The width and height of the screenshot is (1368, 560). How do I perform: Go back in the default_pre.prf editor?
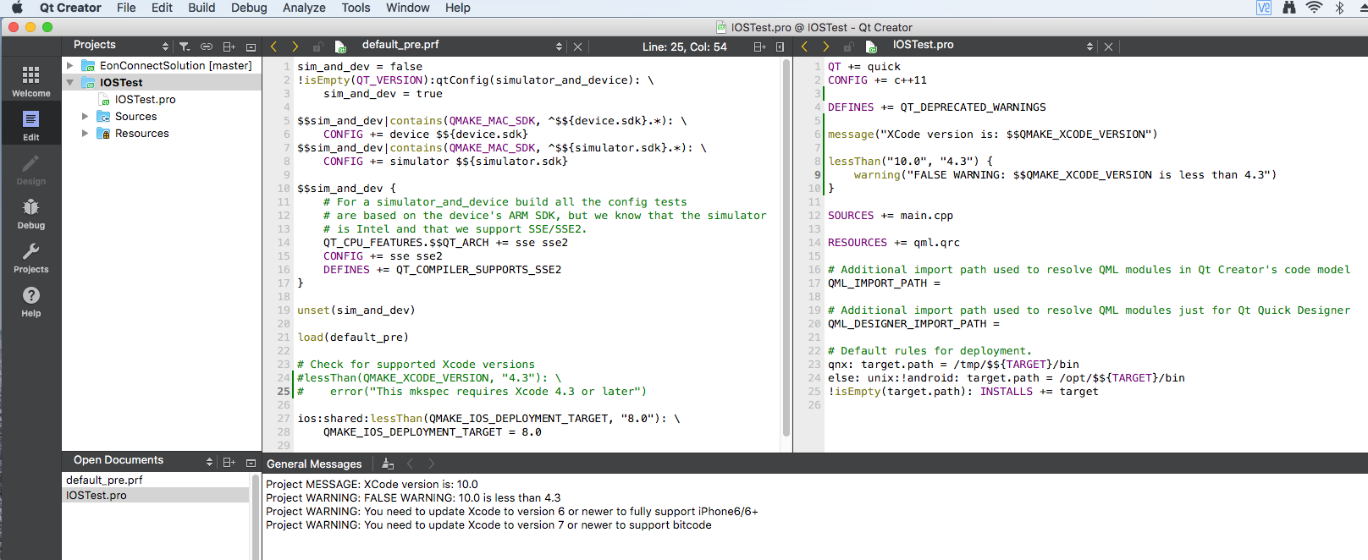[x=273, y=47]
